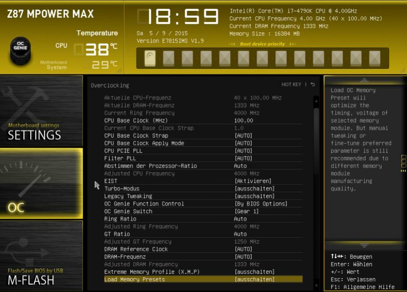Open DRAM-Frequenz AUTO option
The width and height of the screenshot is (407, 292).
[244, 256]
